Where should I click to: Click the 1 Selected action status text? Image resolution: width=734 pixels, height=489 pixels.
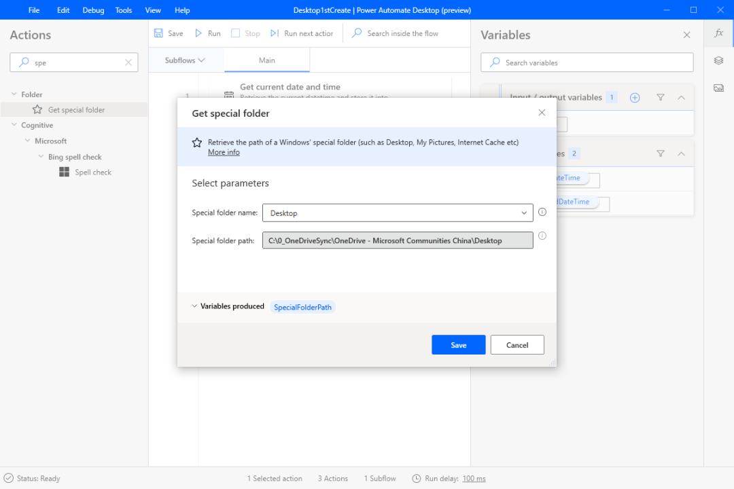point(275,478)
